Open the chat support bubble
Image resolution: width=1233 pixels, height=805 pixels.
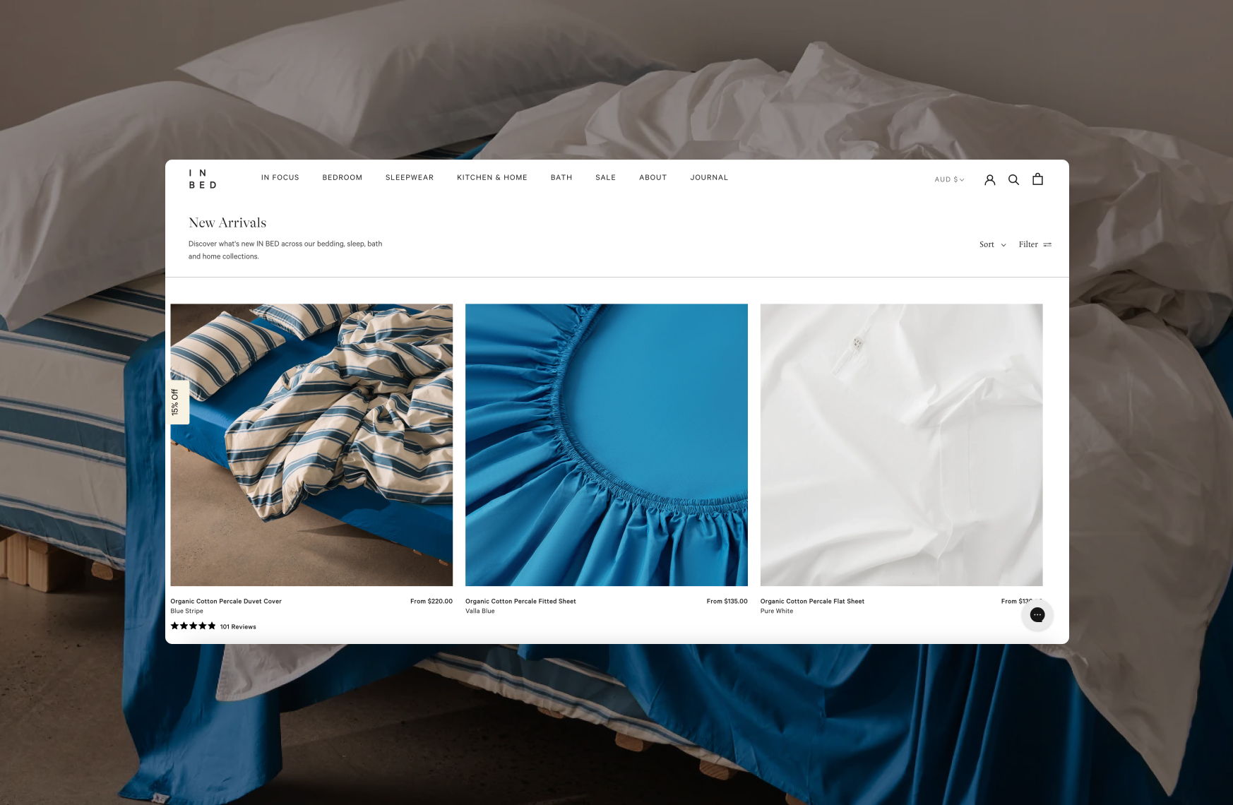coord(1037,615)
